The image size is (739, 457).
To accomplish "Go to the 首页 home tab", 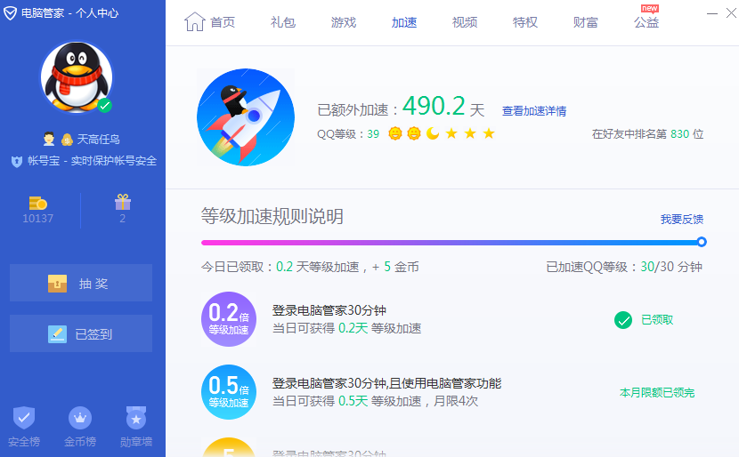I will point(210,22).
